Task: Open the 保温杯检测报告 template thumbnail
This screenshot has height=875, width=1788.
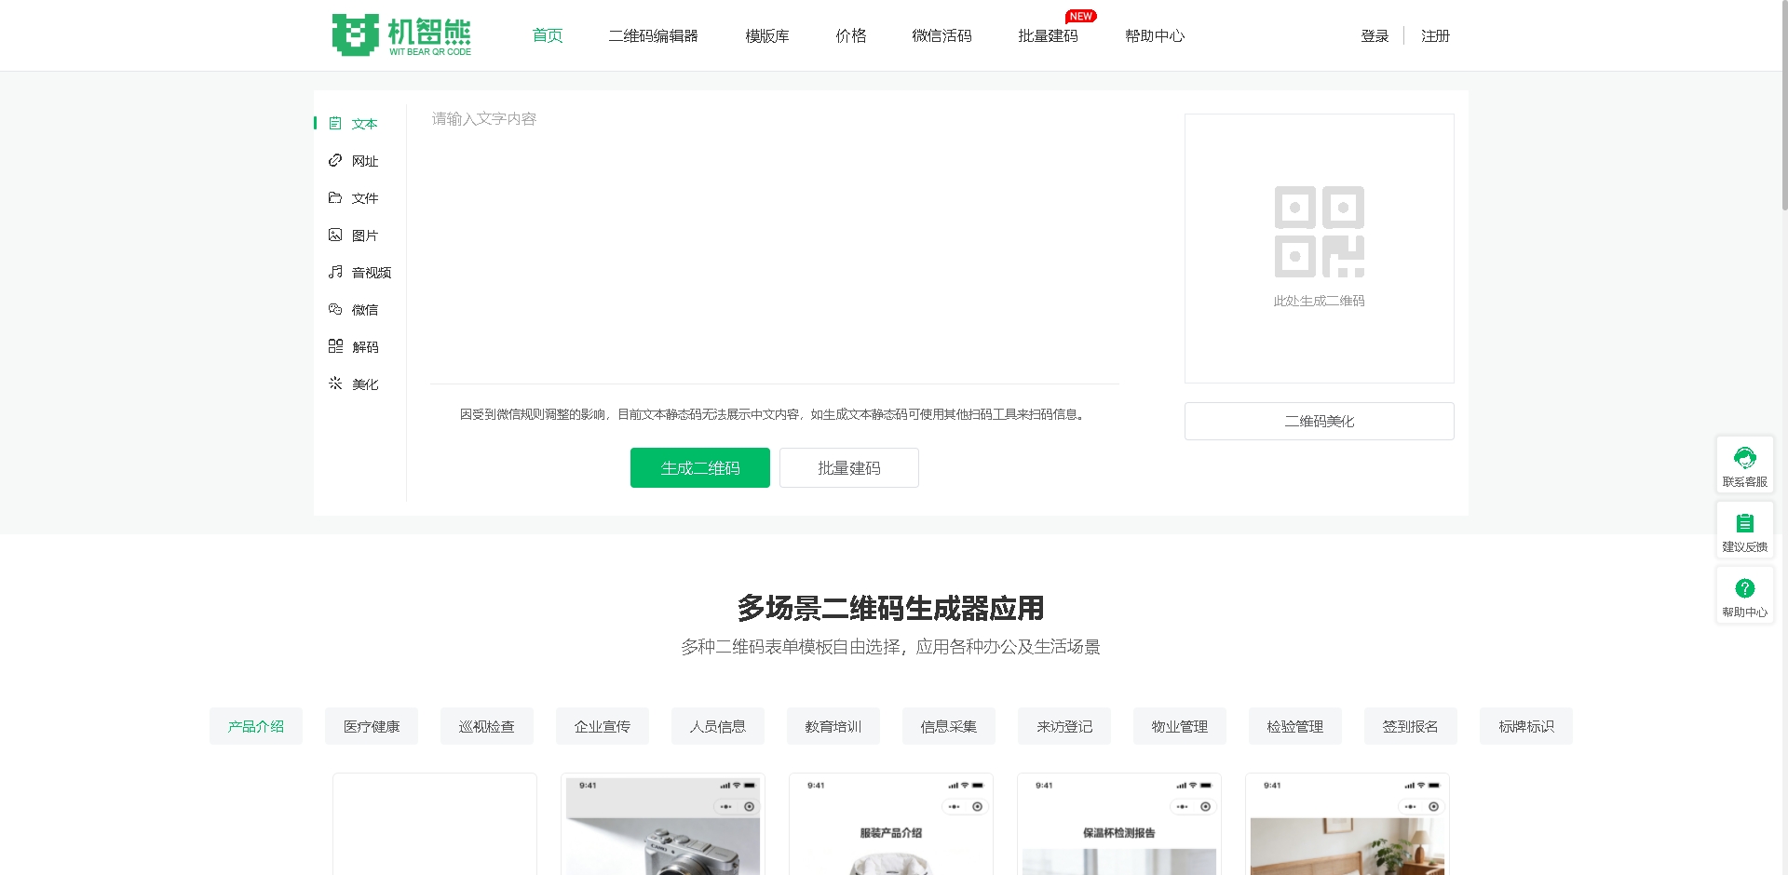Action: click(x=1119, y=825)
